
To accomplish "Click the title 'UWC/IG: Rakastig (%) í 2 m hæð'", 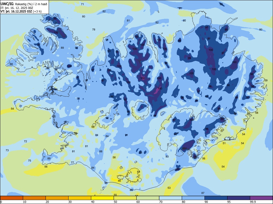I will tap(24, 4).
